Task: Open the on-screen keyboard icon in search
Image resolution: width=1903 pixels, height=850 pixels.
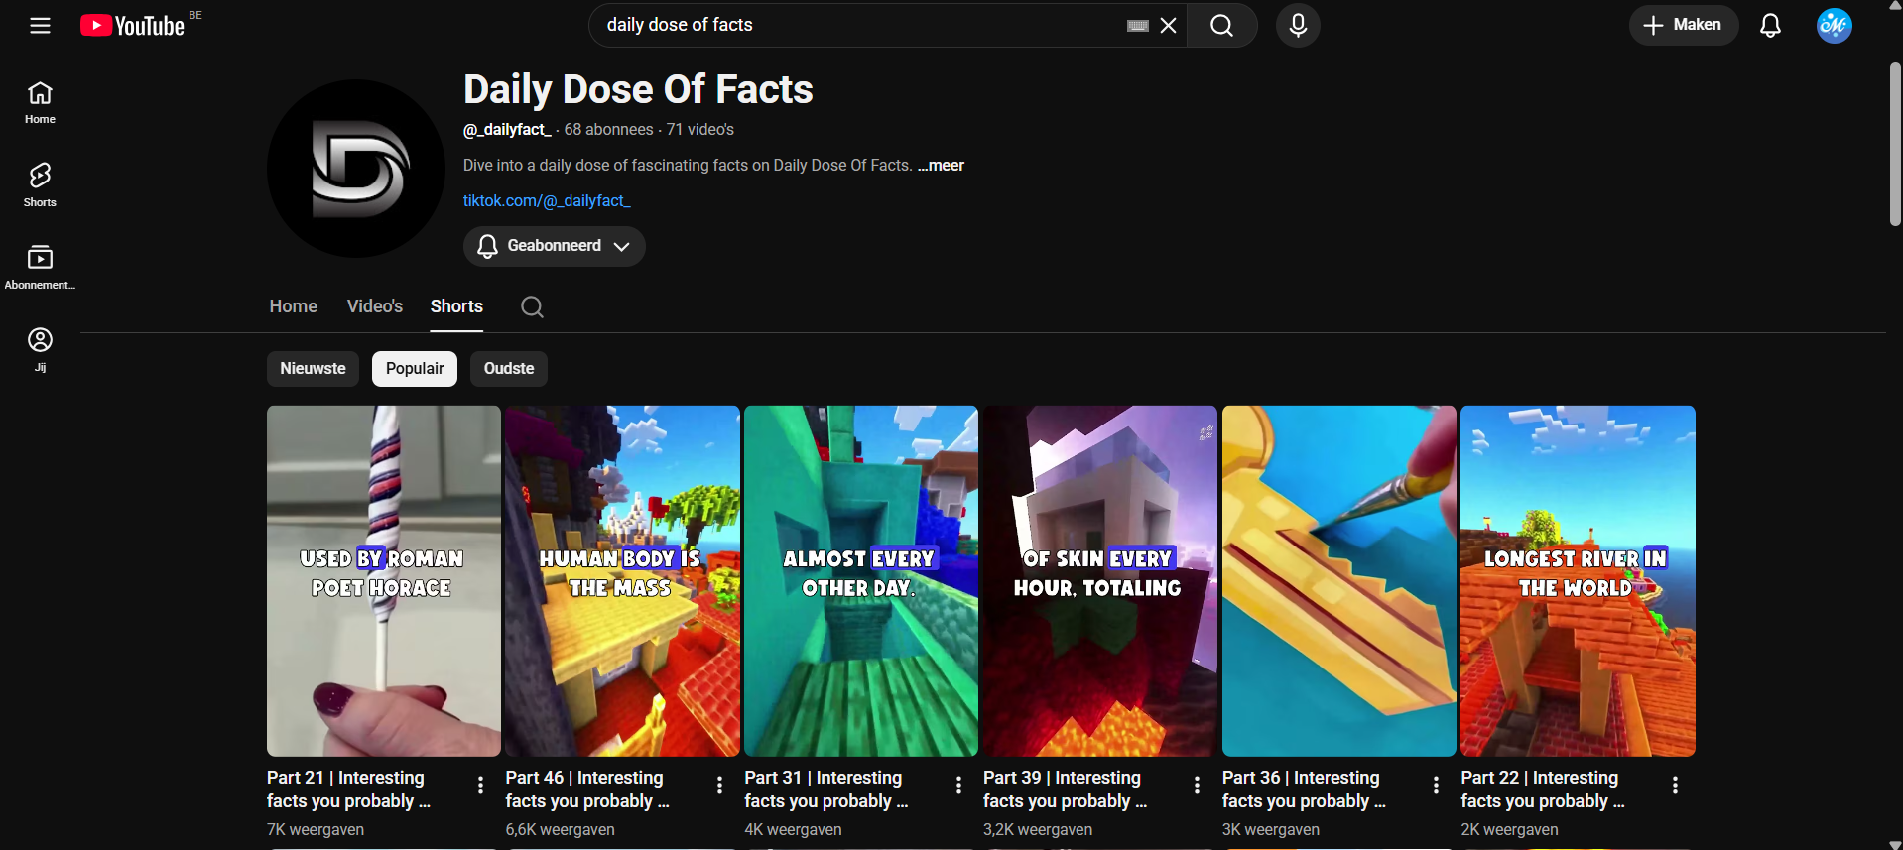Action: [x=1138, y=26]
